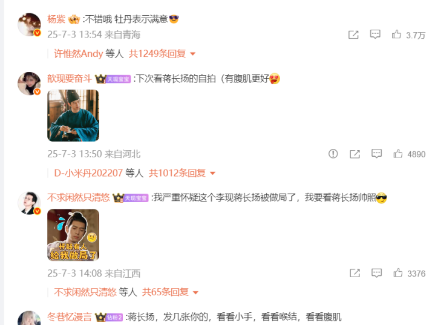Share the 25-7-3 14:08 comment
This screenshot has height=325, width=435.
(x=355, y=273)
